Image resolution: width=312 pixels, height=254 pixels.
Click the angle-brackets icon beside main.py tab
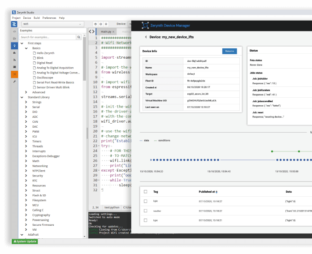(92, 31)
